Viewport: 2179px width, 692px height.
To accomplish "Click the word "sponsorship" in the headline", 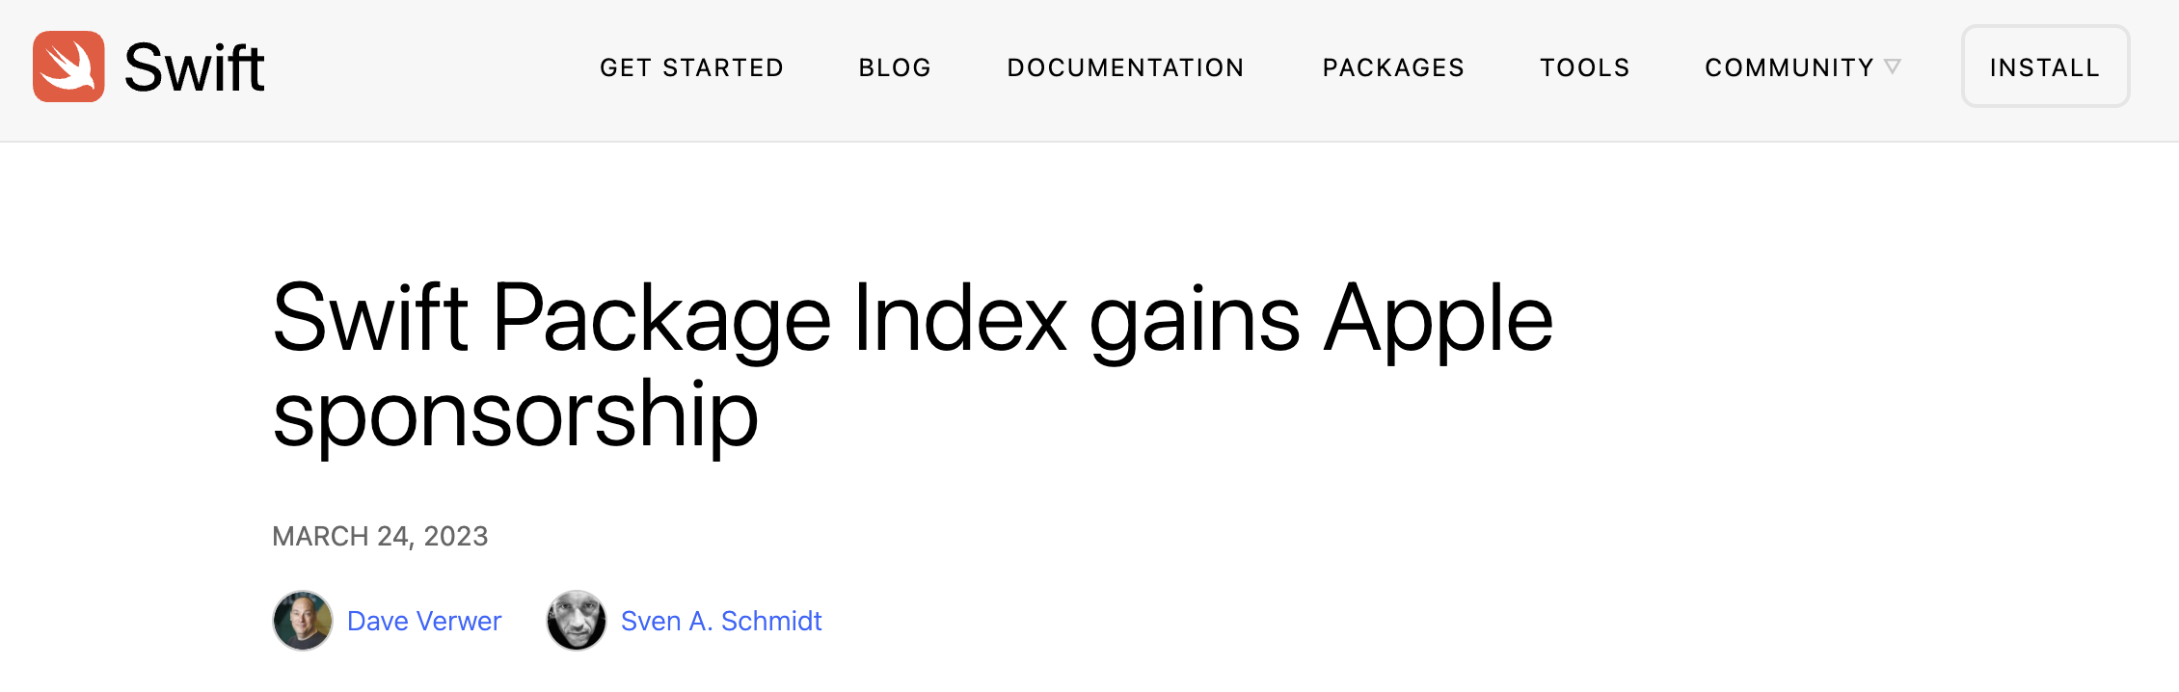I will 515,414.
